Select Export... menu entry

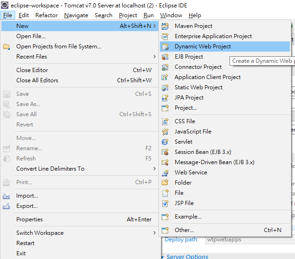(x=80, y=206)
